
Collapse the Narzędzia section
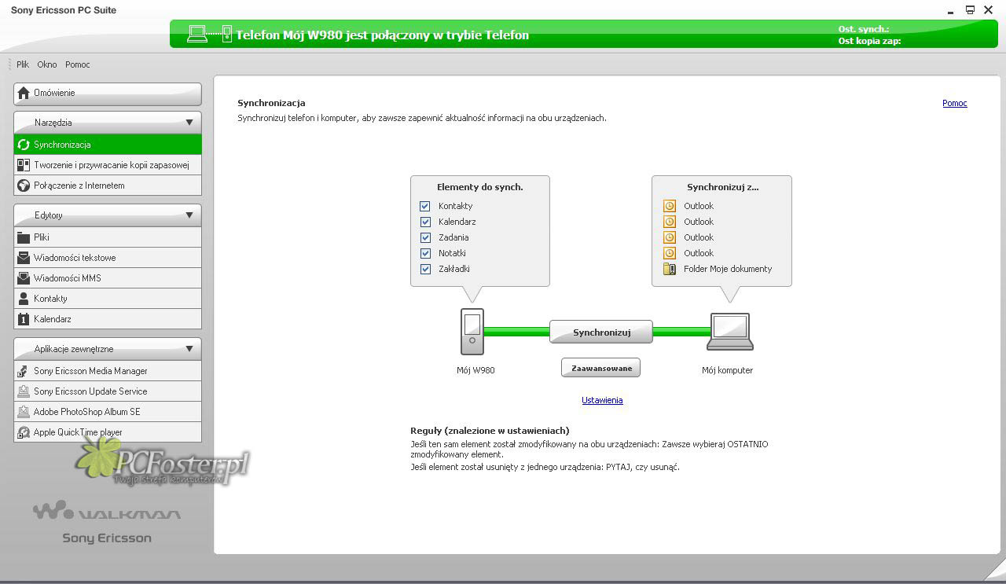[189, 123]
